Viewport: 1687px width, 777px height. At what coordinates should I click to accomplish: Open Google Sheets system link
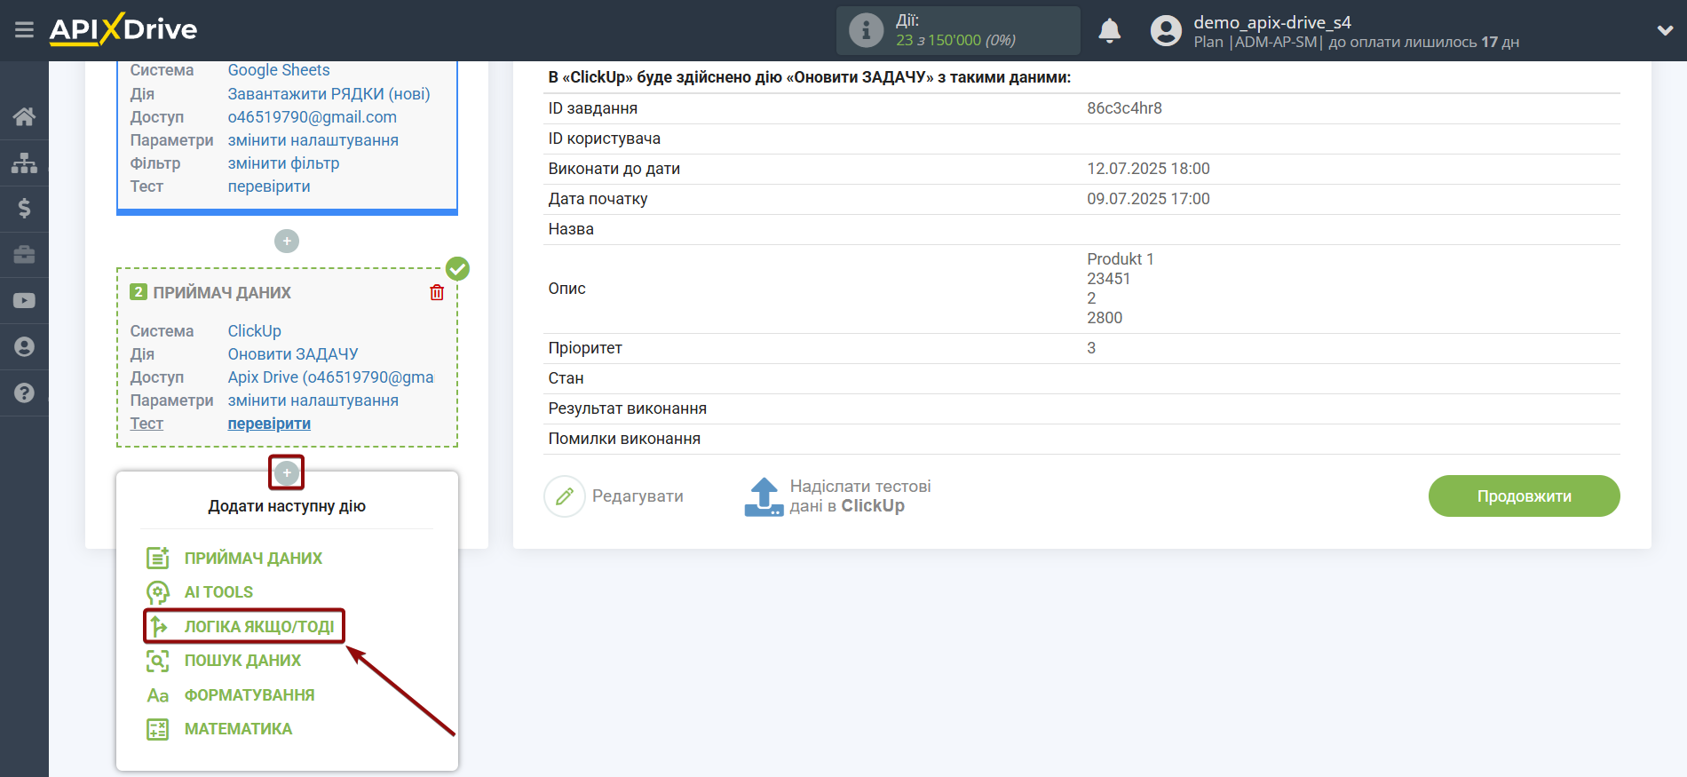coord(279,70)
